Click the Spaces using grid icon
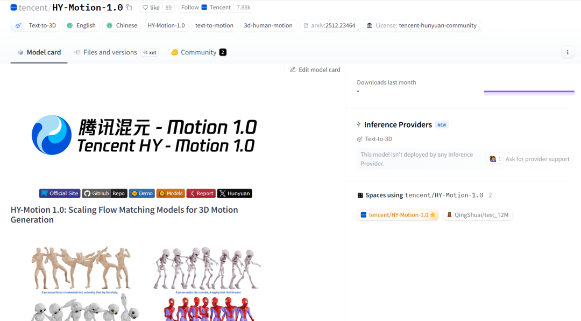Screen dimensions: 581x321 click(x=360, y=195)
